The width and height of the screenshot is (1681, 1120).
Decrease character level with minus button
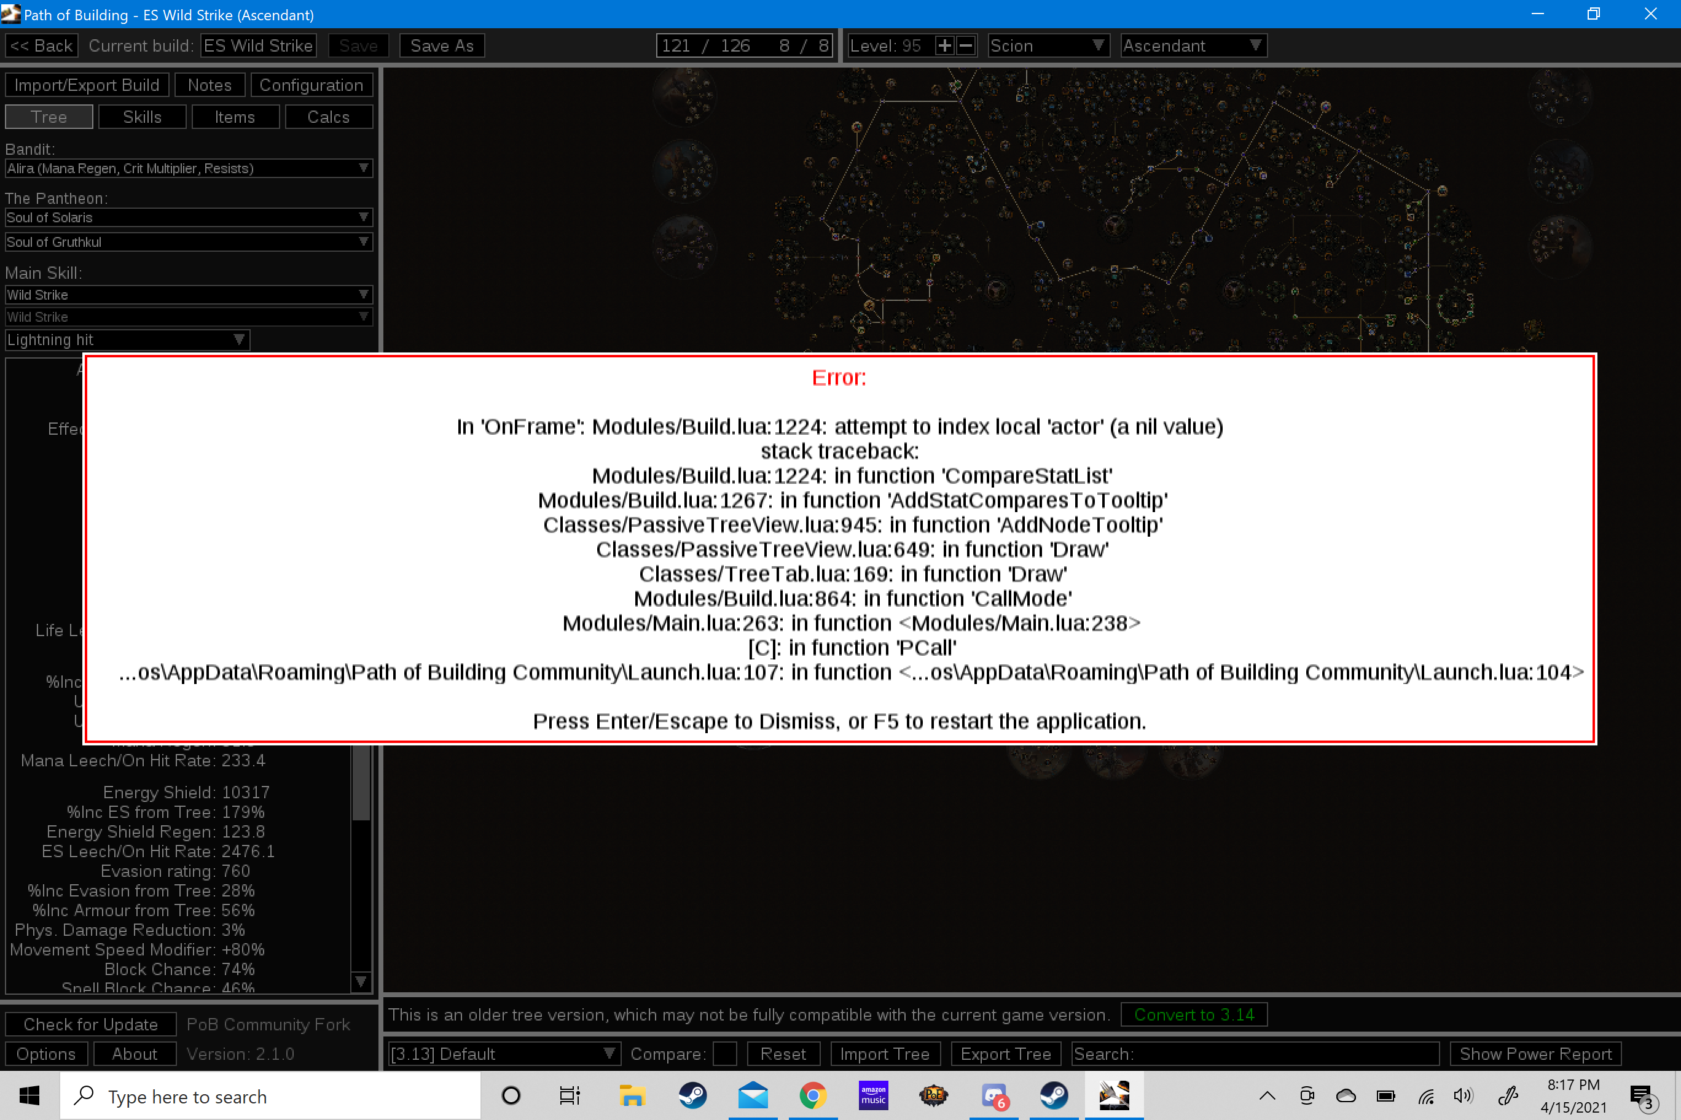(966, 45)
